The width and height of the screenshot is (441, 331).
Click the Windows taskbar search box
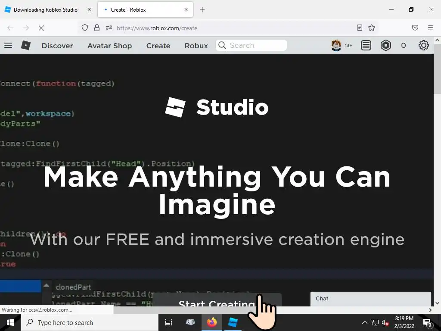[x=90, y=322]
